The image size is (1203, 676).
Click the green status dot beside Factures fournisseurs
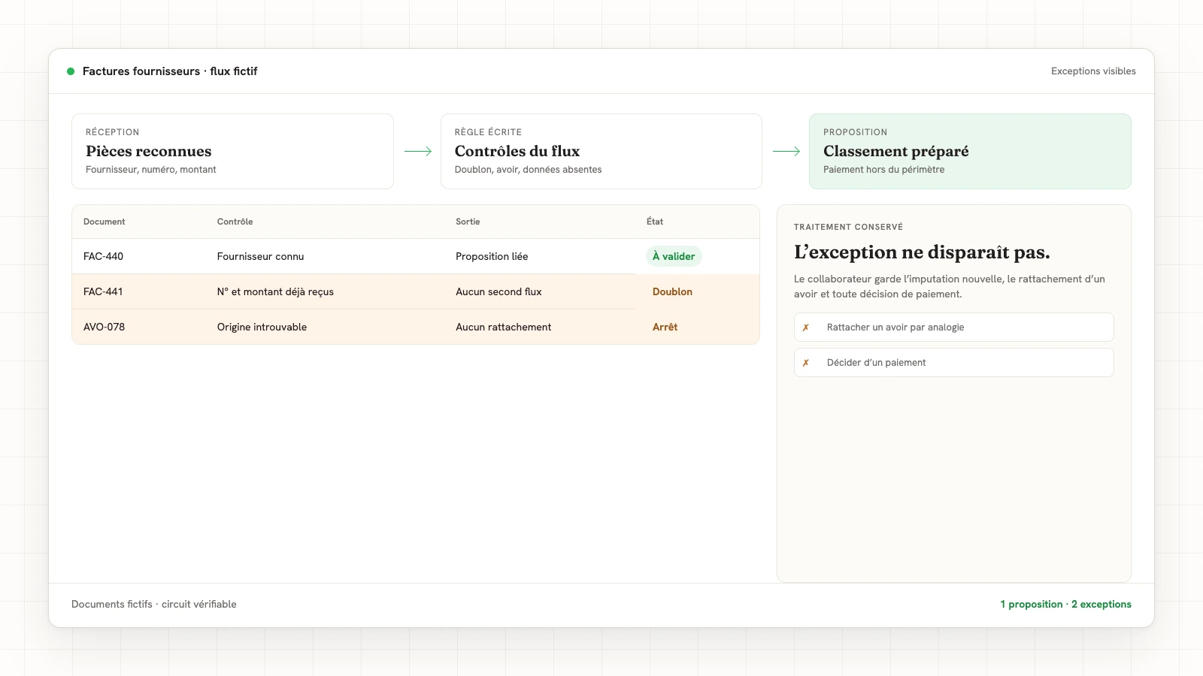71,71
